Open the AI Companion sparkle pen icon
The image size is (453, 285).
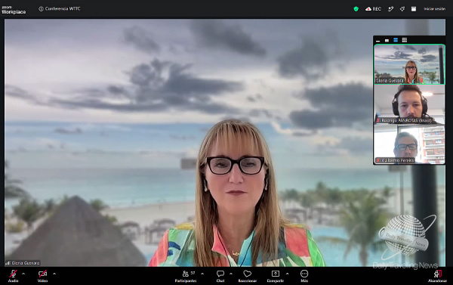click(390, 9)
